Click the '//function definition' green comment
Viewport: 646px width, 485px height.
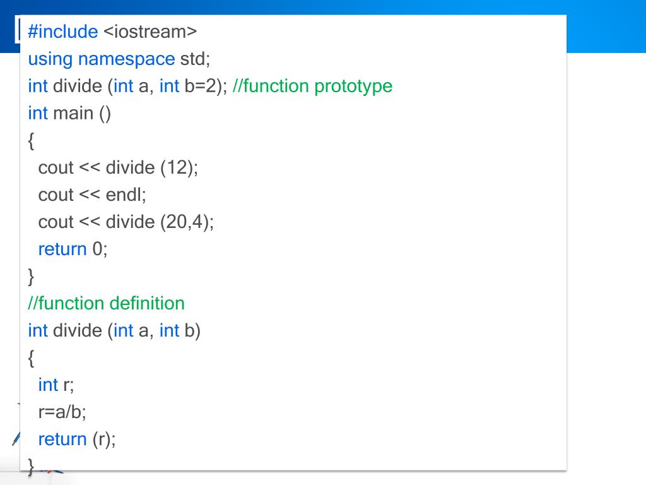pyautogui.click(x=106, y=304)
